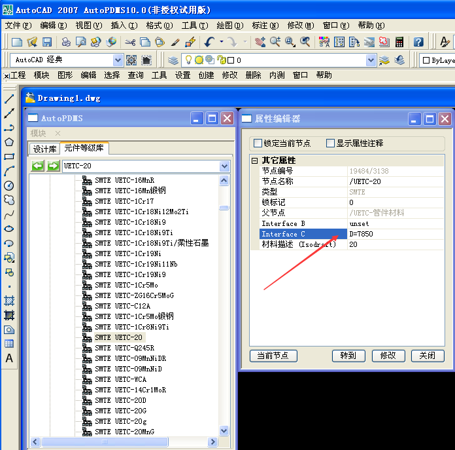This screenshot has width=455, height=450.
Task: Select the Hatch draw tool
Action: point(9,301)
